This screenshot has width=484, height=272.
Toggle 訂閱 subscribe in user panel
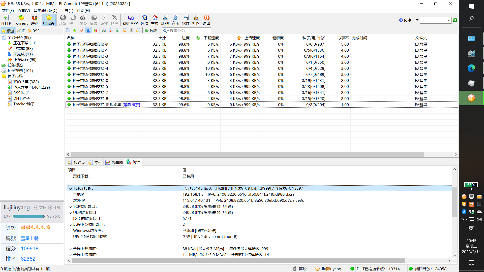pyautogui.click(x=54, y=208)
